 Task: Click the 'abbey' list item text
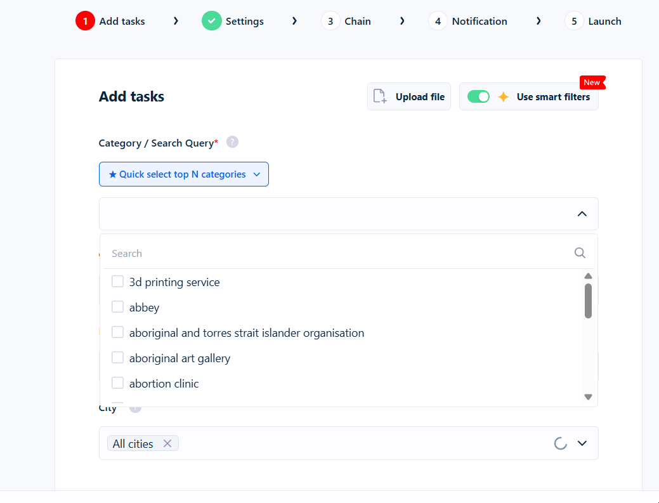(x=144, y=308)
